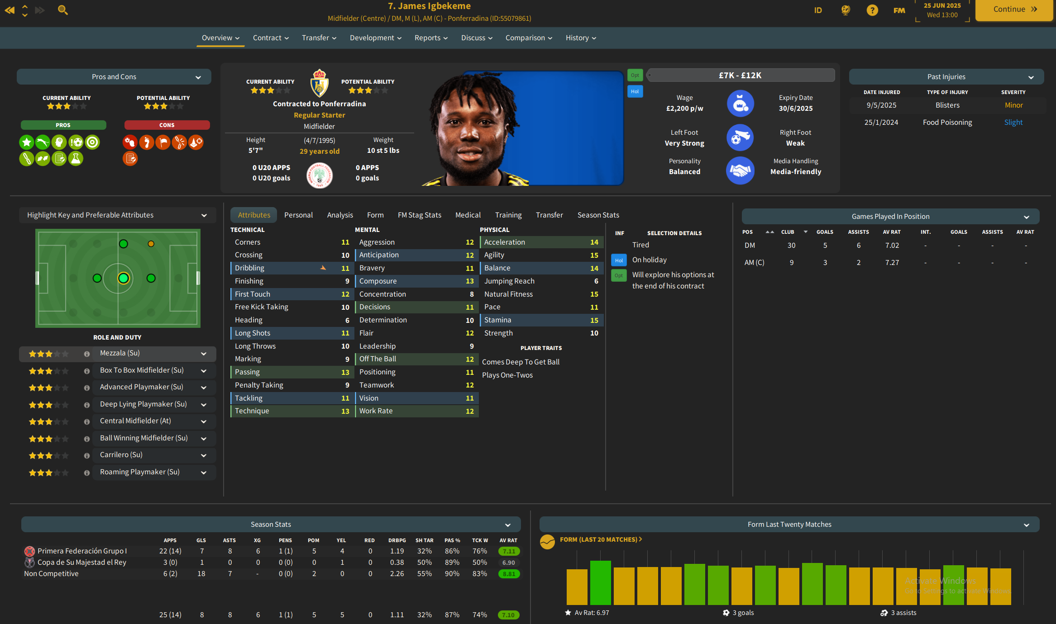Click the Nigeria national team badge

[320, 175]
